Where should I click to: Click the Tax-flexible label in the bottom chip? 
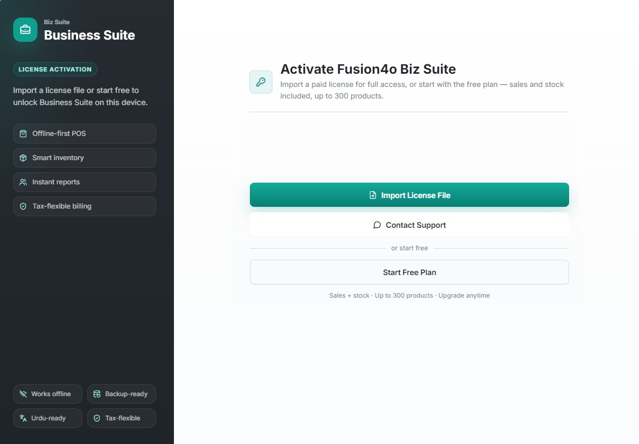coord(123,418)
